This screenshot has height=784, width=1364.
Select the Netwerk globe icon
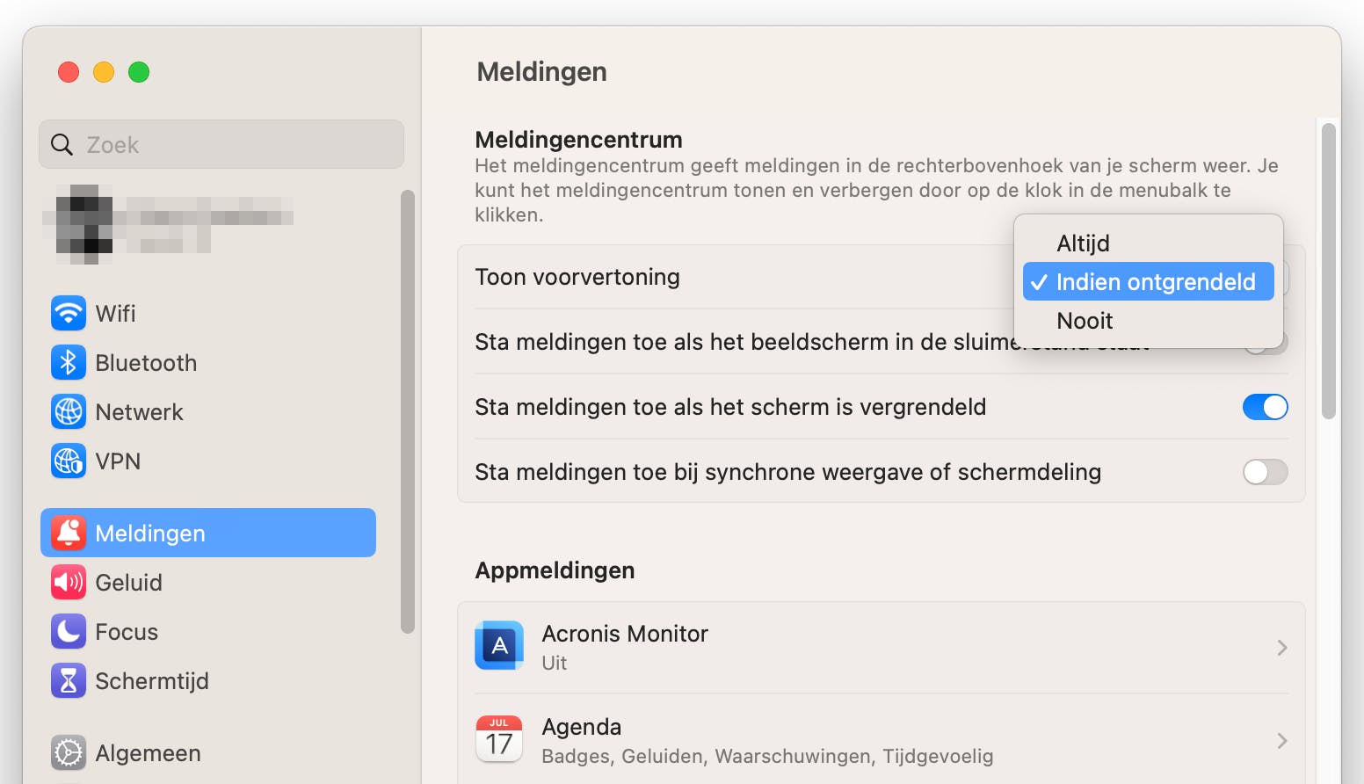tap(69, 412)
